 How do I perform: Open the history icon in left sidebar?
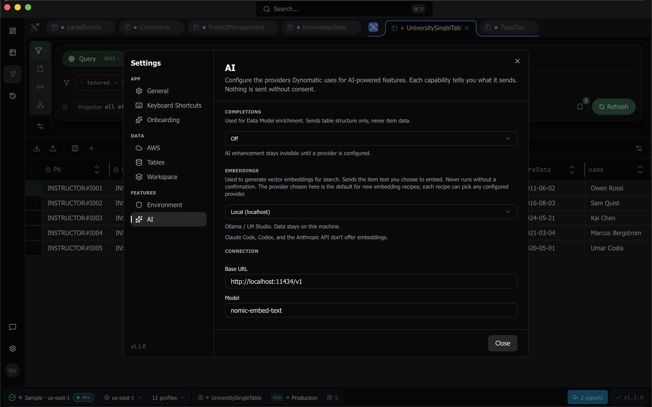pos(13,96)
